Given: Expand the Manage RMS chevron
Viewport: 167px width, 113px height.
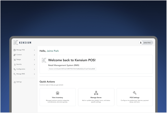Looking at the screenshot, I should click(34, 74).
